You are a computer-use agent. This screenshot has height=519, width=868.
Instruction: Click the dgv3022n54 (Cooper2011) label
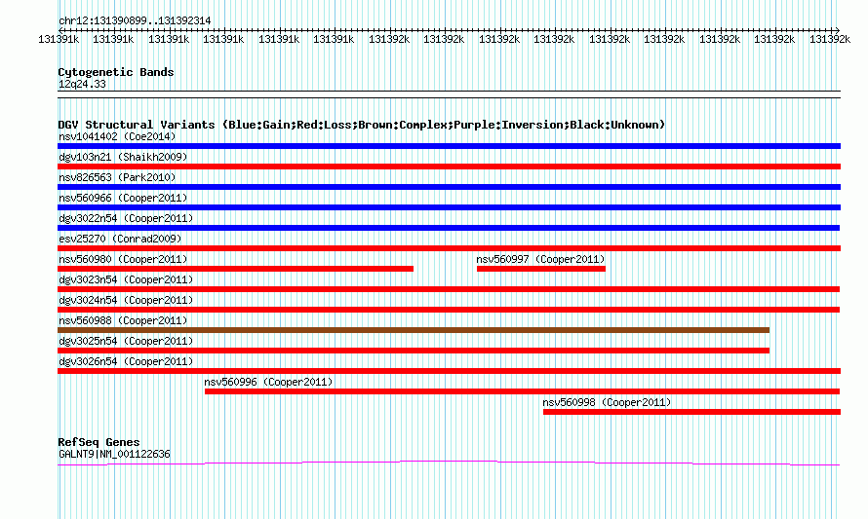click(x=126, y=218)
